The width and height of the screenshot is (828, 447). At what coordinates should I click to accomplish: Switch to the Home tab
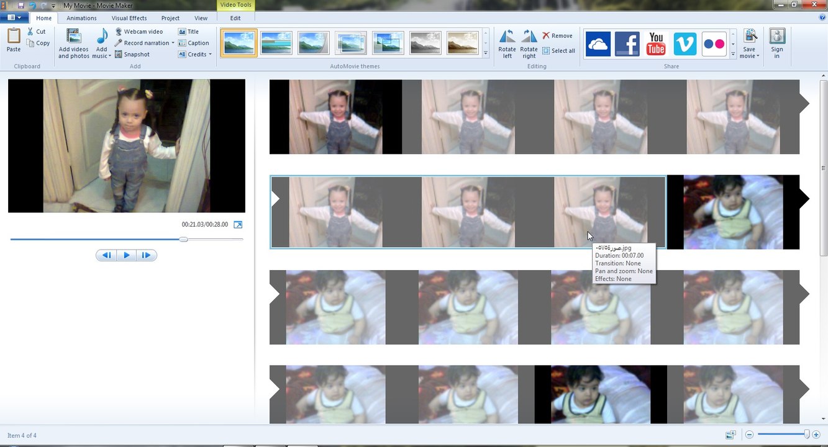43,18
